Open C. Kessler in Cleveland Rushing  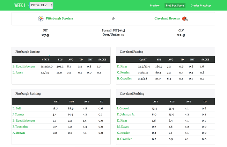(123, 133)
